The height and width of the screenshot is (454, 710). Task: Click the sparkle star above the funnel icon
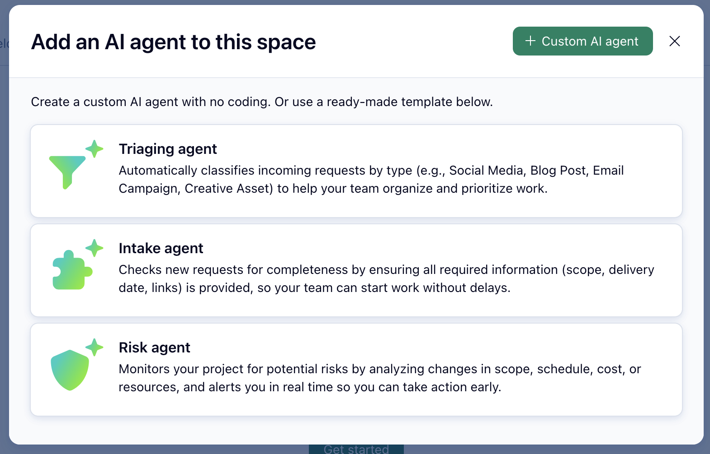point(95,148)
